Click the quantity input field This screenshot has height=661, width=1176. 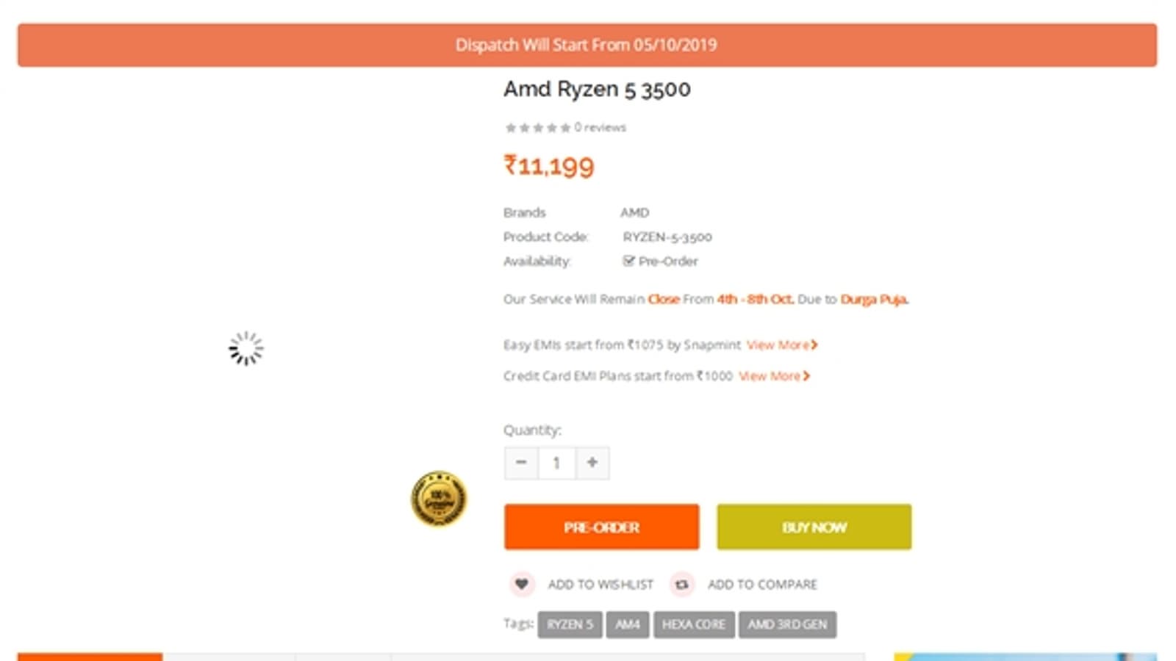coord(556,463)
